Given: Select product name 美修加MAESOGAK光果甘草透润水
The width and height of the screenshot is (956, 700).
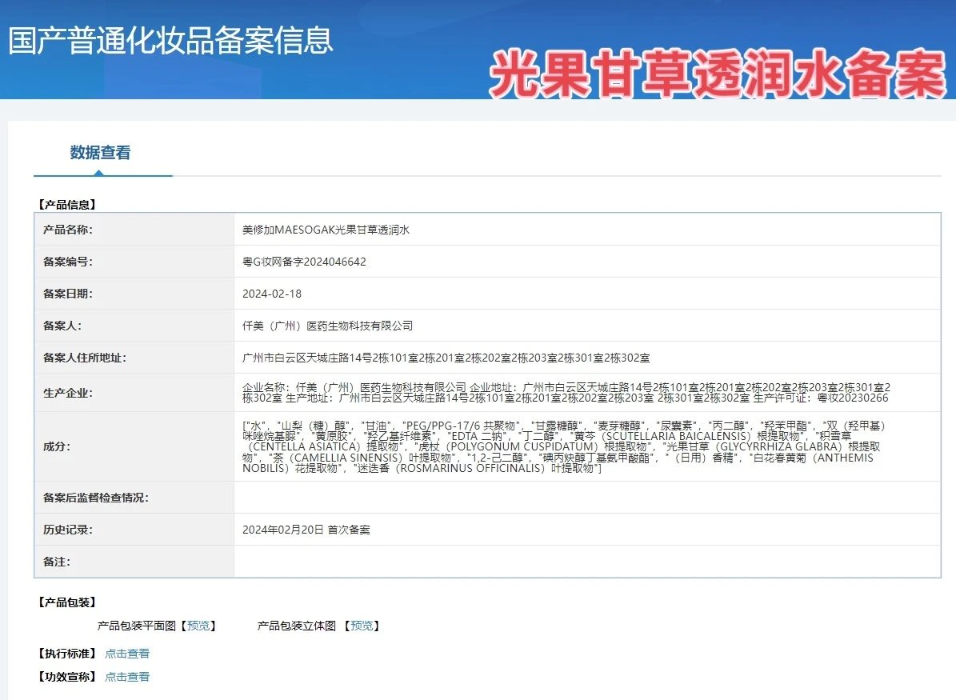Looking at the screenshot, I should (x=326, y=230).
